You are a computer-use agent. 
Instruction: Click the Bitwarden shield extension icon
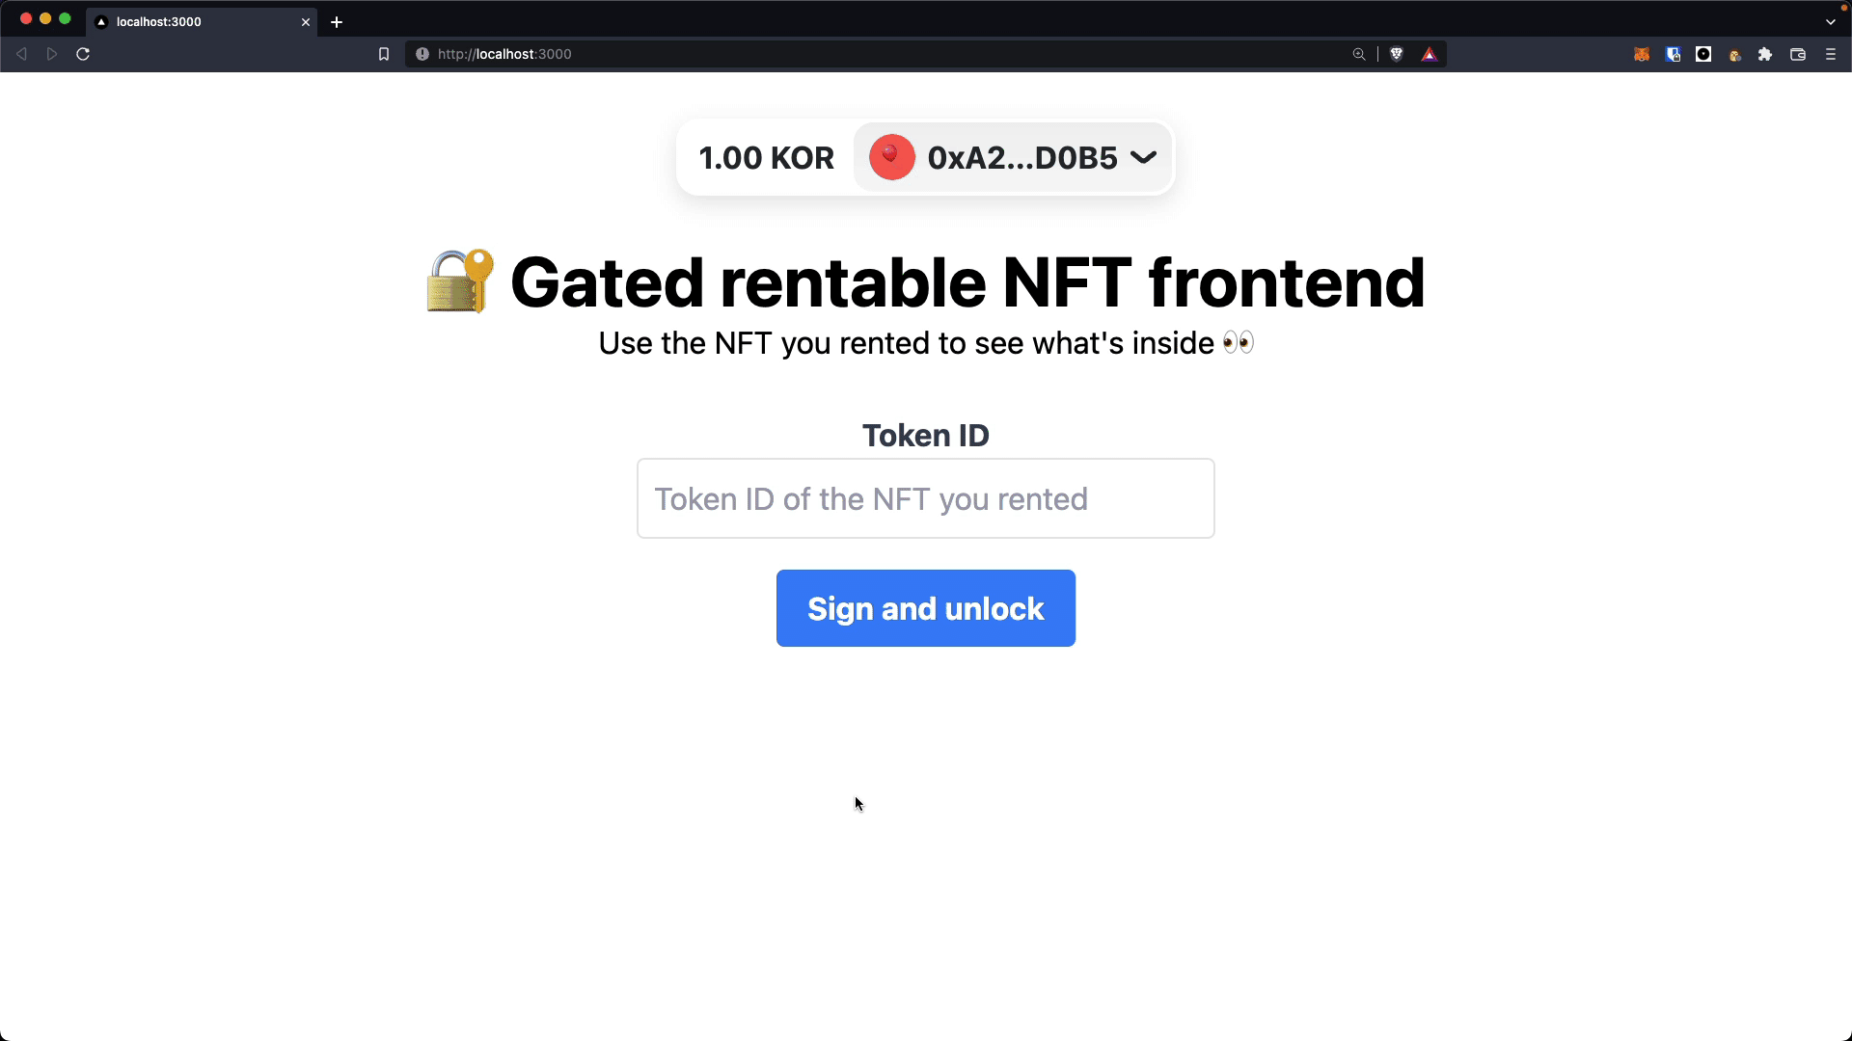pyautogui.click(x=1674, y=55)
